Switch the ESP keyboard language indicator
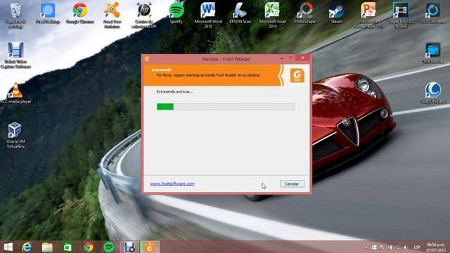Screen dimensions: 450x253 pyautogui.click(x=417, y=247)
